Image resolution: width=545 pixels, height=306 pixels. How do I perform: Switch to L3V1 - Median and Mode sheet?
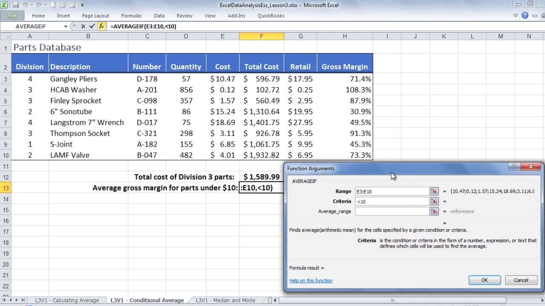(225, 300)
